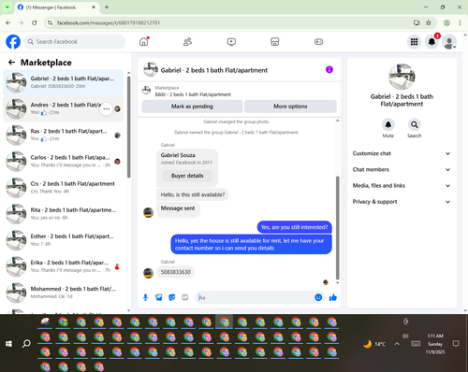Open the Ras conversation
468x372 pixels.
(x=63, y=135)
